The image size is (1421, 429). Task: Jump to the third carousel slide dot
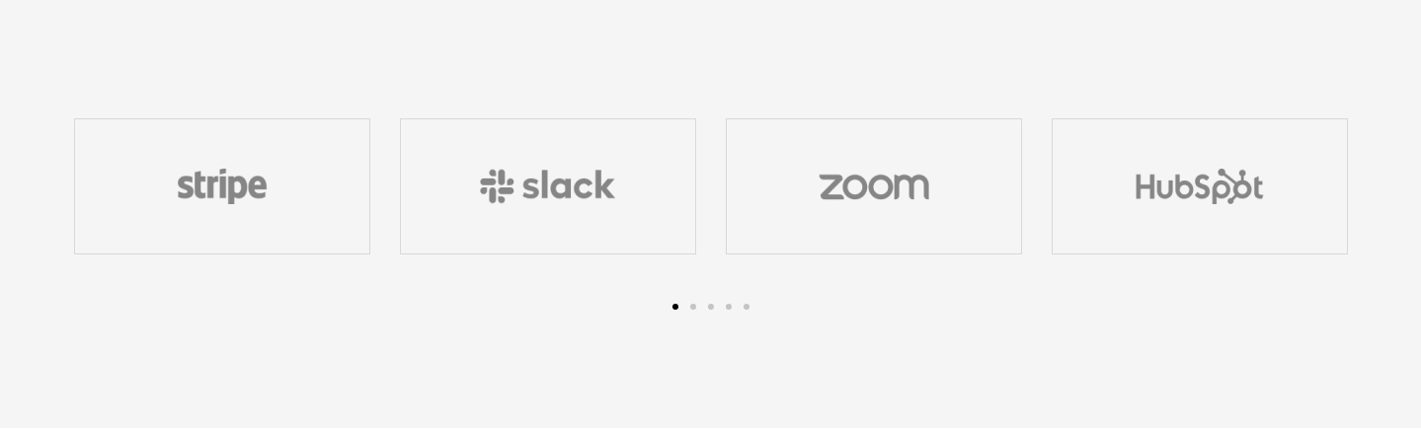click(711, 307)
